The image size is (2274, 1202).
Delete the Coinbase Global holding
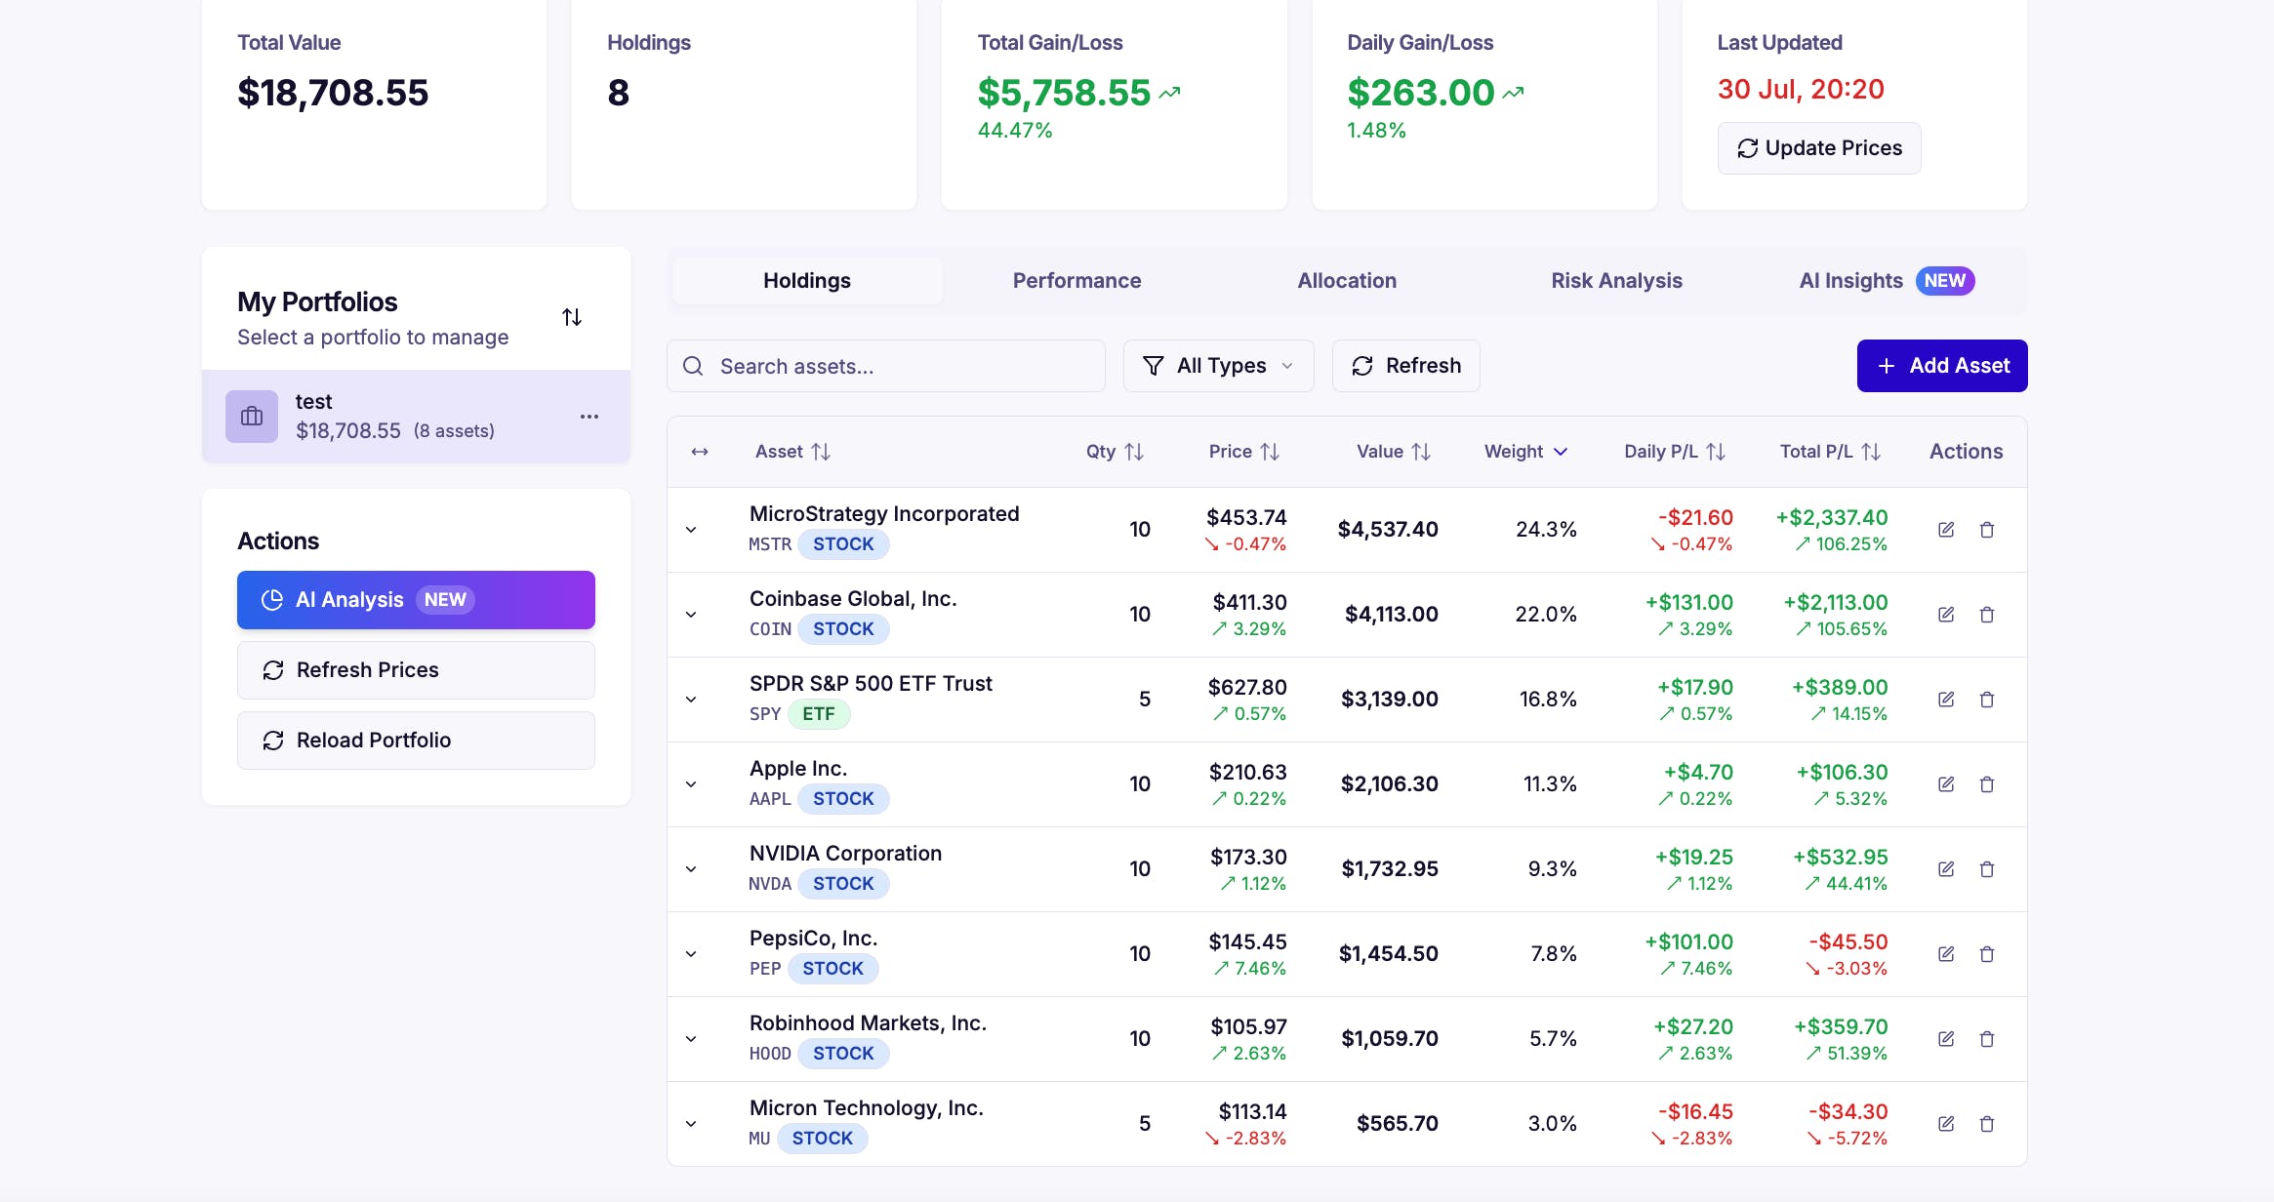[1986, 615]
